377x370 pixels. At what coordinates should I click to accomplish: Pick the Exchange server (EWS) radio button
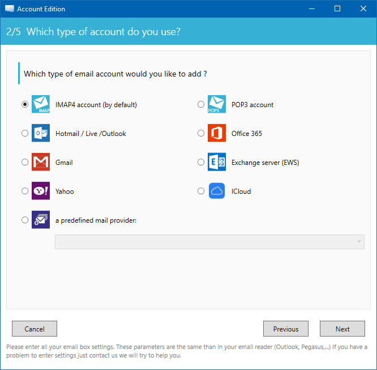(201, 162)
